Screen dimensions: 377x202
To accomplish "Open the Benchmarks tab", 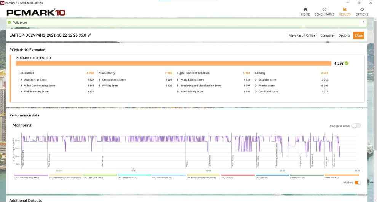I will (x=324, y=11).
